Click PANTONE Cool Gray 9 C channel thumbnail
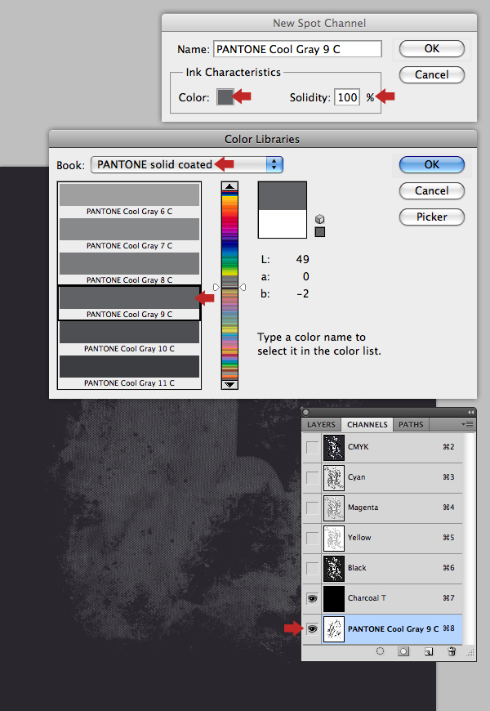The image size is (490, 711). click(334, 629)
